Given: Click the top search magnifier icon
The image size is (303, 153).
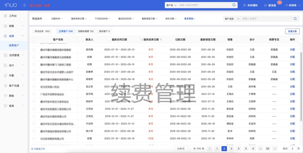Looking at the screenshot, I should 234,5.
